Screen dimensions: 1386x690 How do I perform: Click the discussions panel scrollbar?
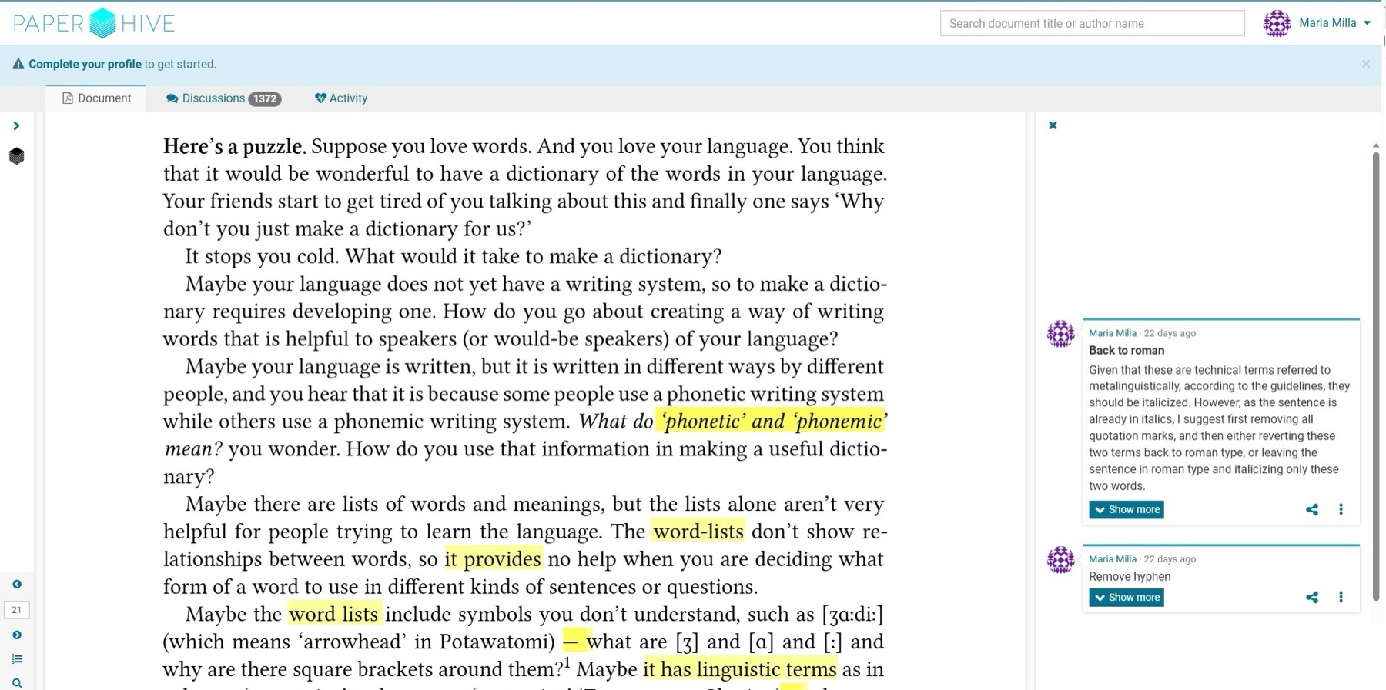[1376, 377]
